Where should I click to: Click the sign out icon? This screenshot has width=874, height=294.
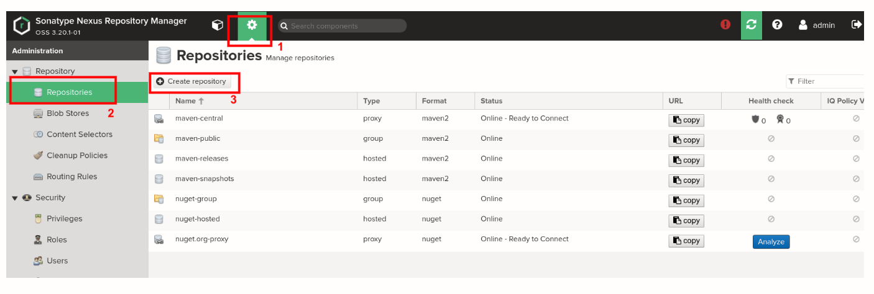[857, 25]
